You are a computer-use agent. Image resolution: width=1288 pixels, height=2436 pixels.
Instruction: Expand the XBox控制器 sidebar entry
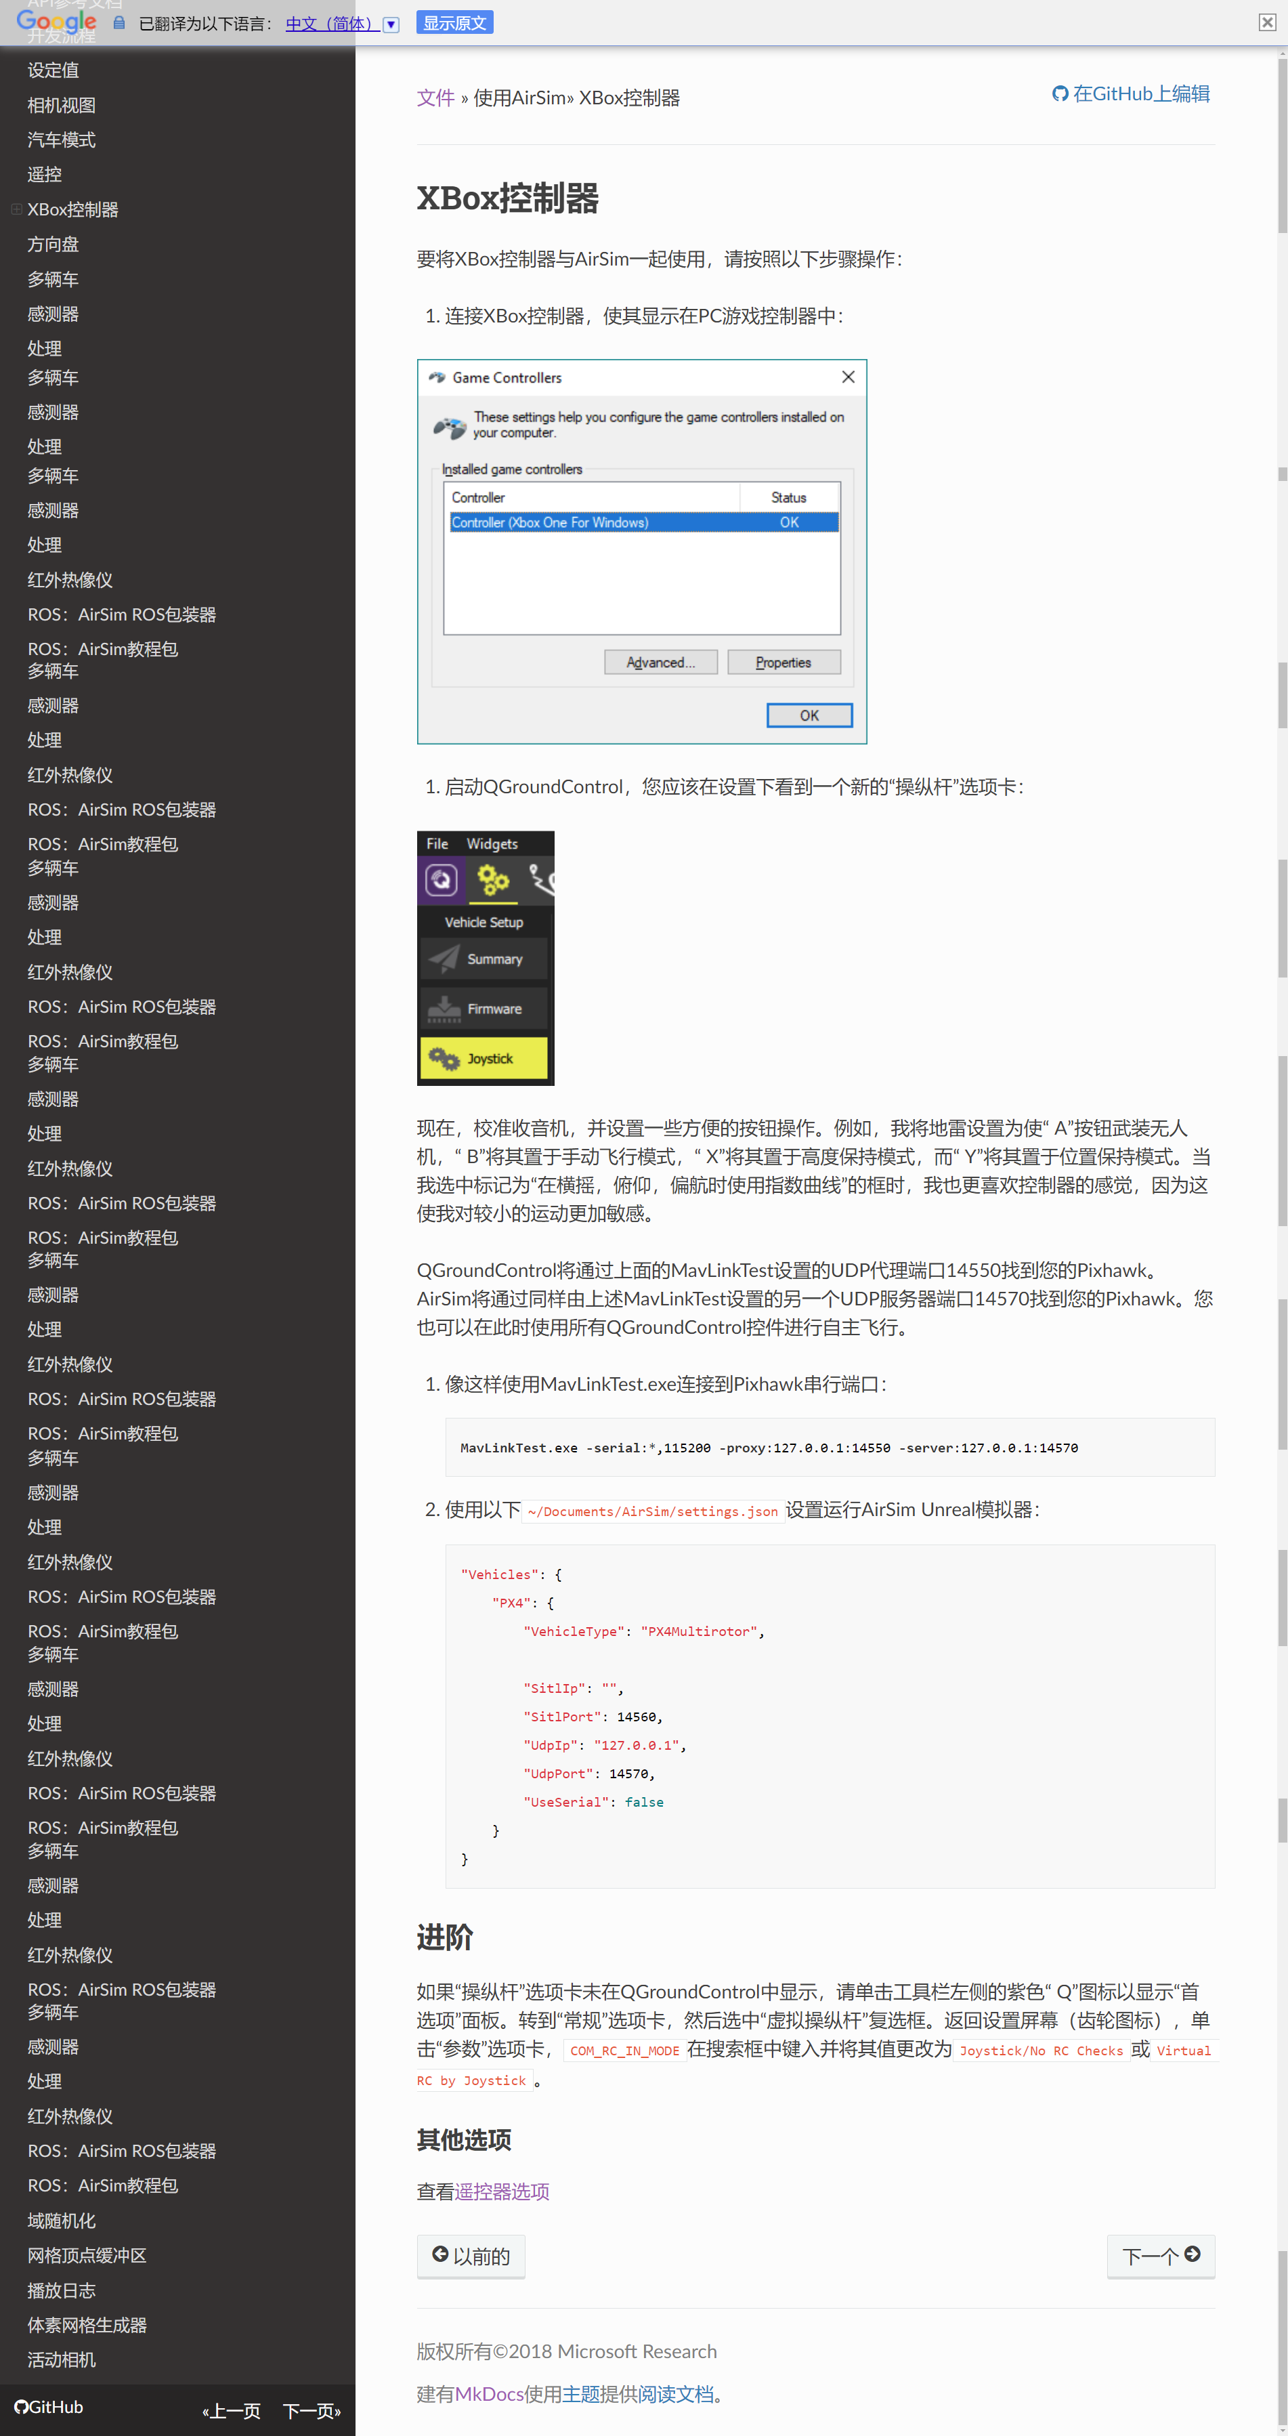tap(16, 209)
